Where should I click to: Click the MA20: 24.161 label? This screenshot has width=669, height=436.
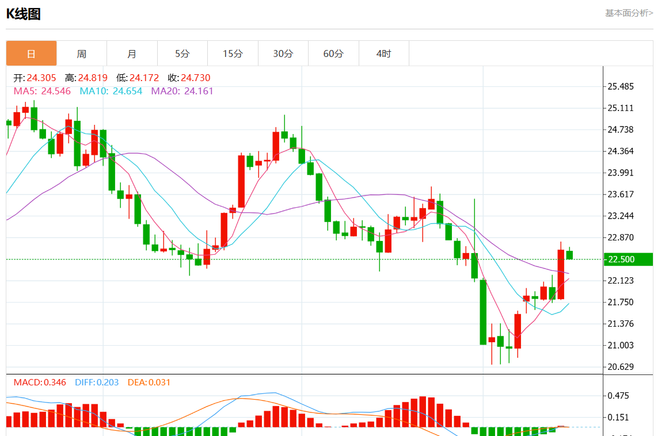(182, 91)
